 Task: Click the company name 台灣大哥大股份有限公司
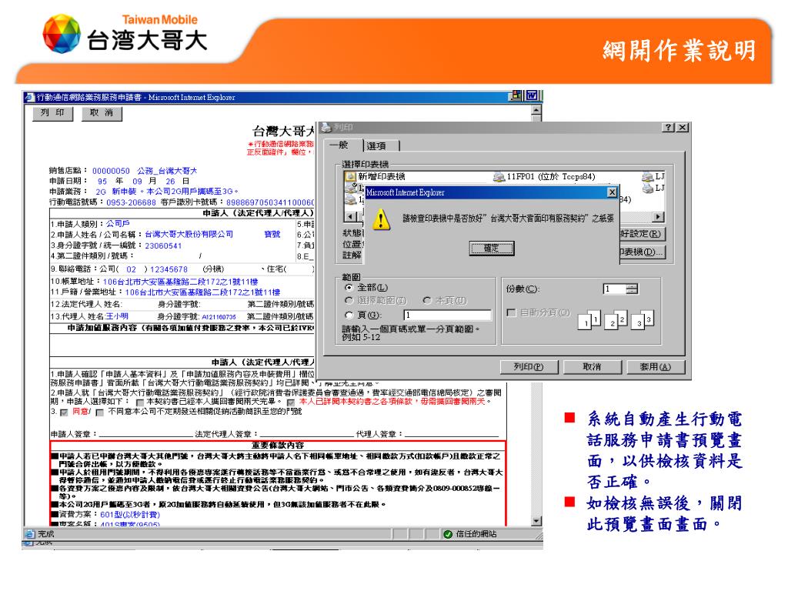189,234
